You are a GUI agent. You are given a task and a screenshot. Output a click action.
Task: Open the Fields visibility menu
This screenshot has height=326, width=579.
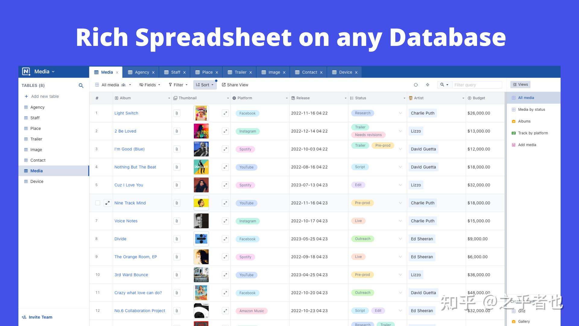(150, 85)
